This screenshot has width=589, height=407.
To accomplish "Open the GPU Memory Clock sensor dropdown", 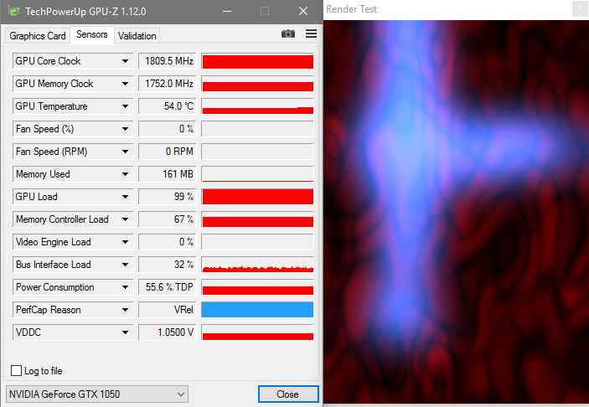I will pyautogui.click(x=125, y=84).
